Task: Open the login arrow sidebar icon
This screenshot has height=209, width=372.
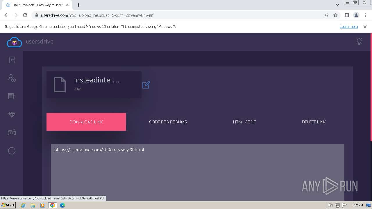Action: coord(12,60)
